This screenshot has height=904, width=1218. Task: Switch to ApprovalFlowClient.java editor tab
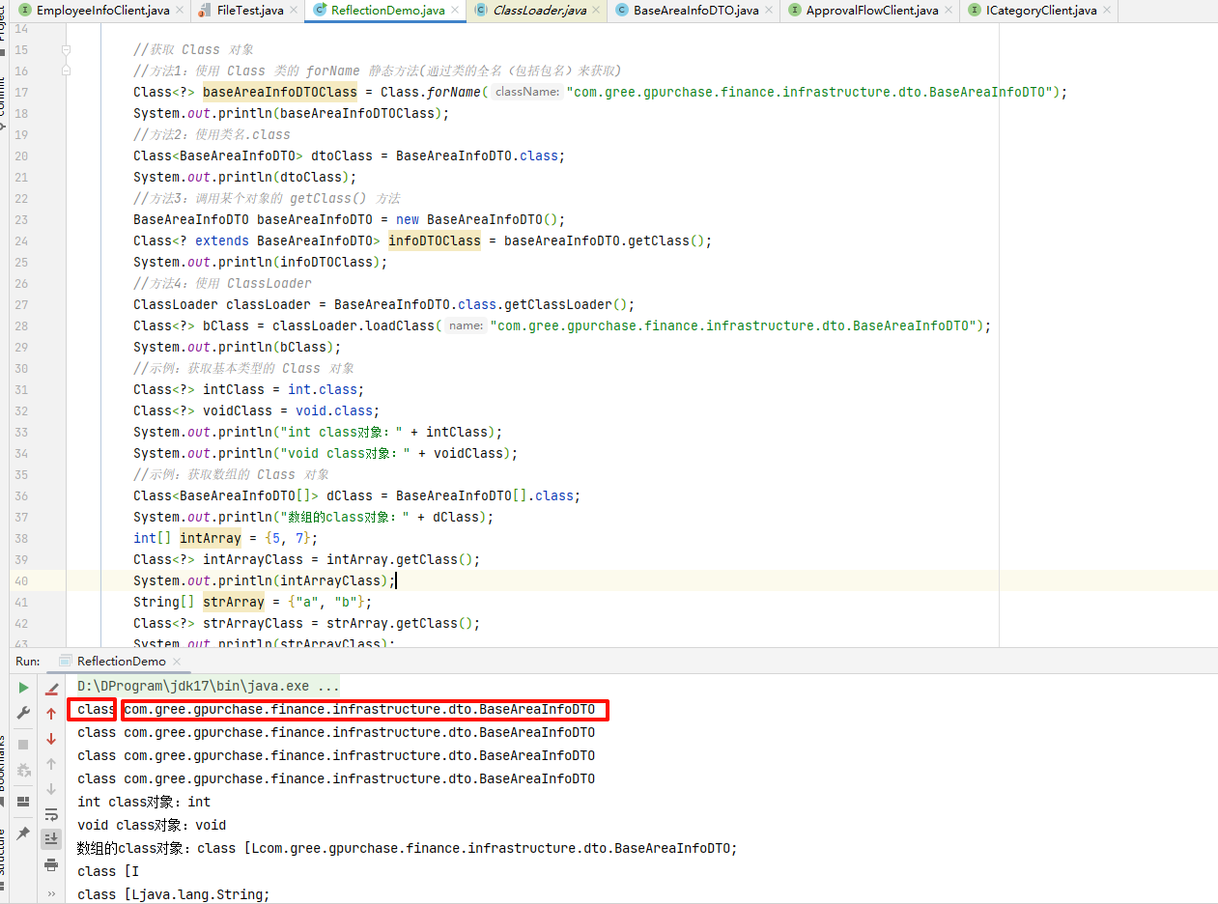point(872,11)
